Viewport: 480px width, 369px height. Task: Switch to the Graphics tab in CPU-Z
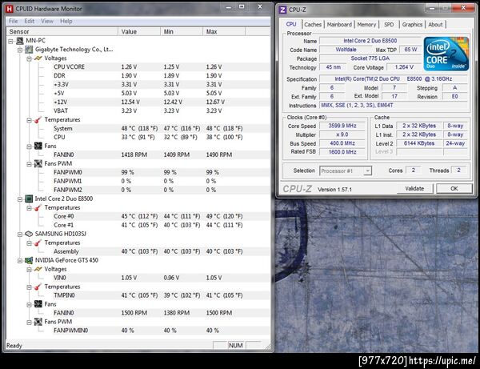412,25
